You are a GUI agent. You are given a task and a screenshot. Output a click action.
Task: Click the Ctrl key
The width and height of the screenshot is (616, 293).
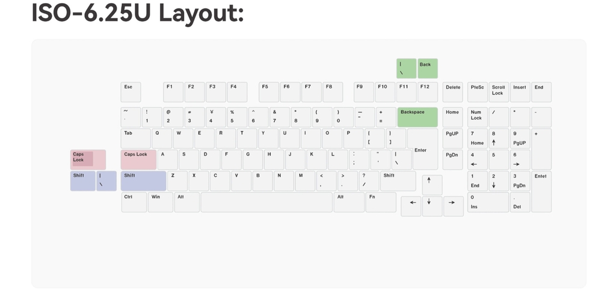click(x=134, y=202)
